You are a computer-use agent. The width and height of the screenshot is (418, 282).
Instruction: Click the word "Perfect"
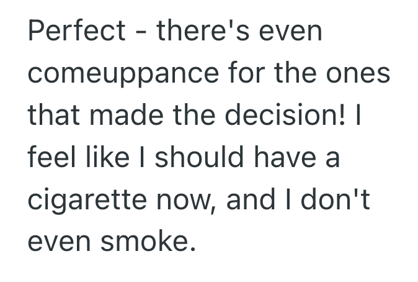pyautogui.click(x=77, y=32)
